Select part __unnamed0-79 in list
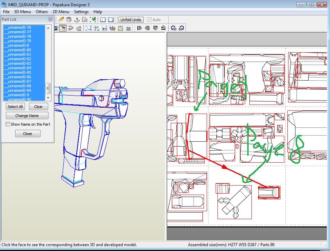This screenshot has height=251, width=330. pyautogui.click(x=24, y=41)
